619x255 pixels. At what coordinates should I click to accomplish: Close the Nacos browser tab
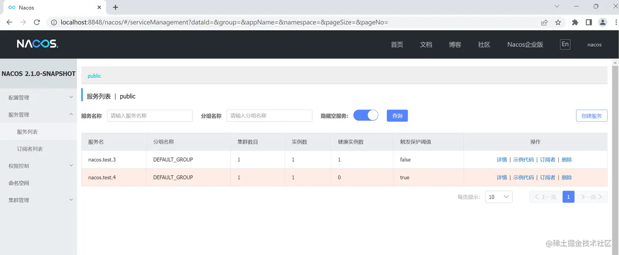99,7
